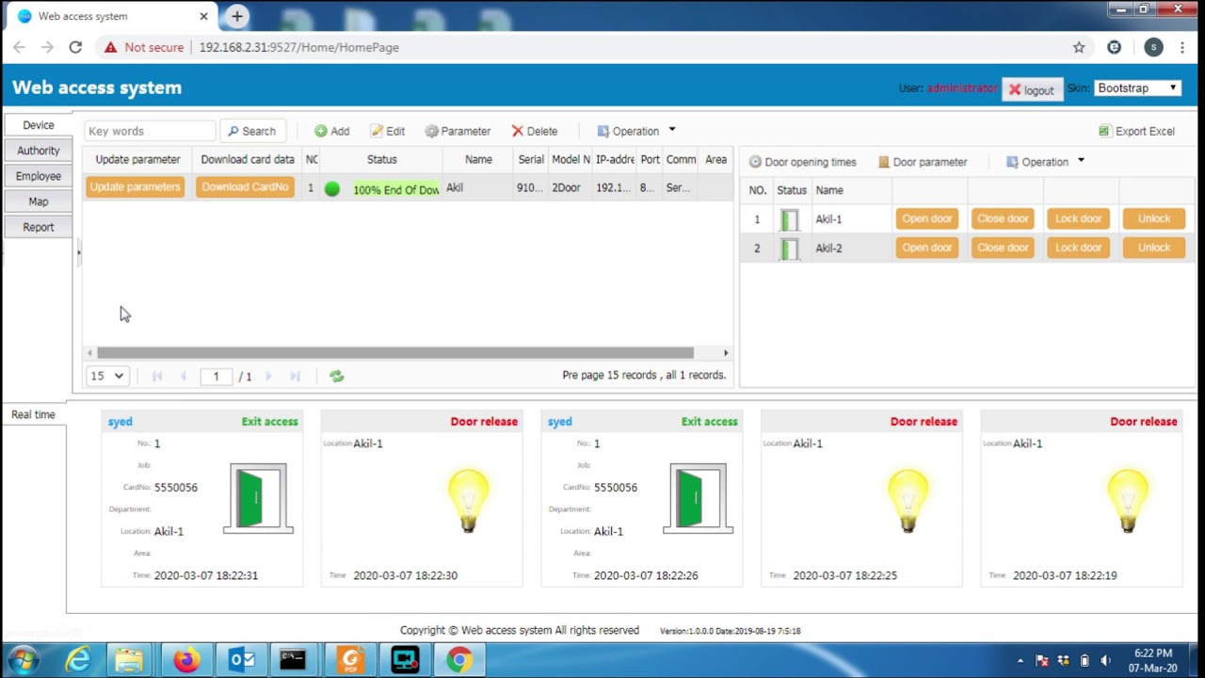The width and height of the screenshot is (1205, 678).
Task: Open Windows Start menu
Action: pyautogui.click(x=23, y=659)
